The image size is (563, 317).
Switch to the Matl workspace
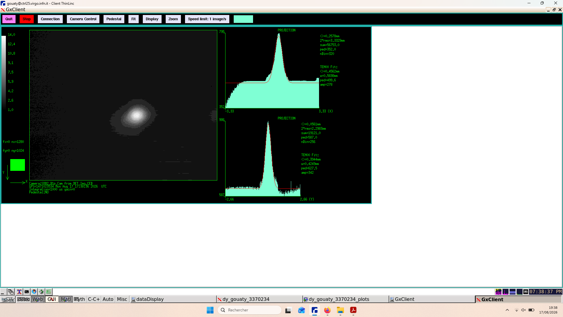click(66, 299)
